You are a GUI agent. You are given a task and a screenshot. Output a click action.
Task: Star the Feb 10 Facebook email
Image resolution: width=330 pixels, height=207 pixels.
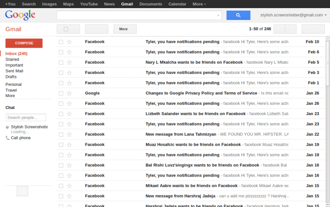coord(69,42)
